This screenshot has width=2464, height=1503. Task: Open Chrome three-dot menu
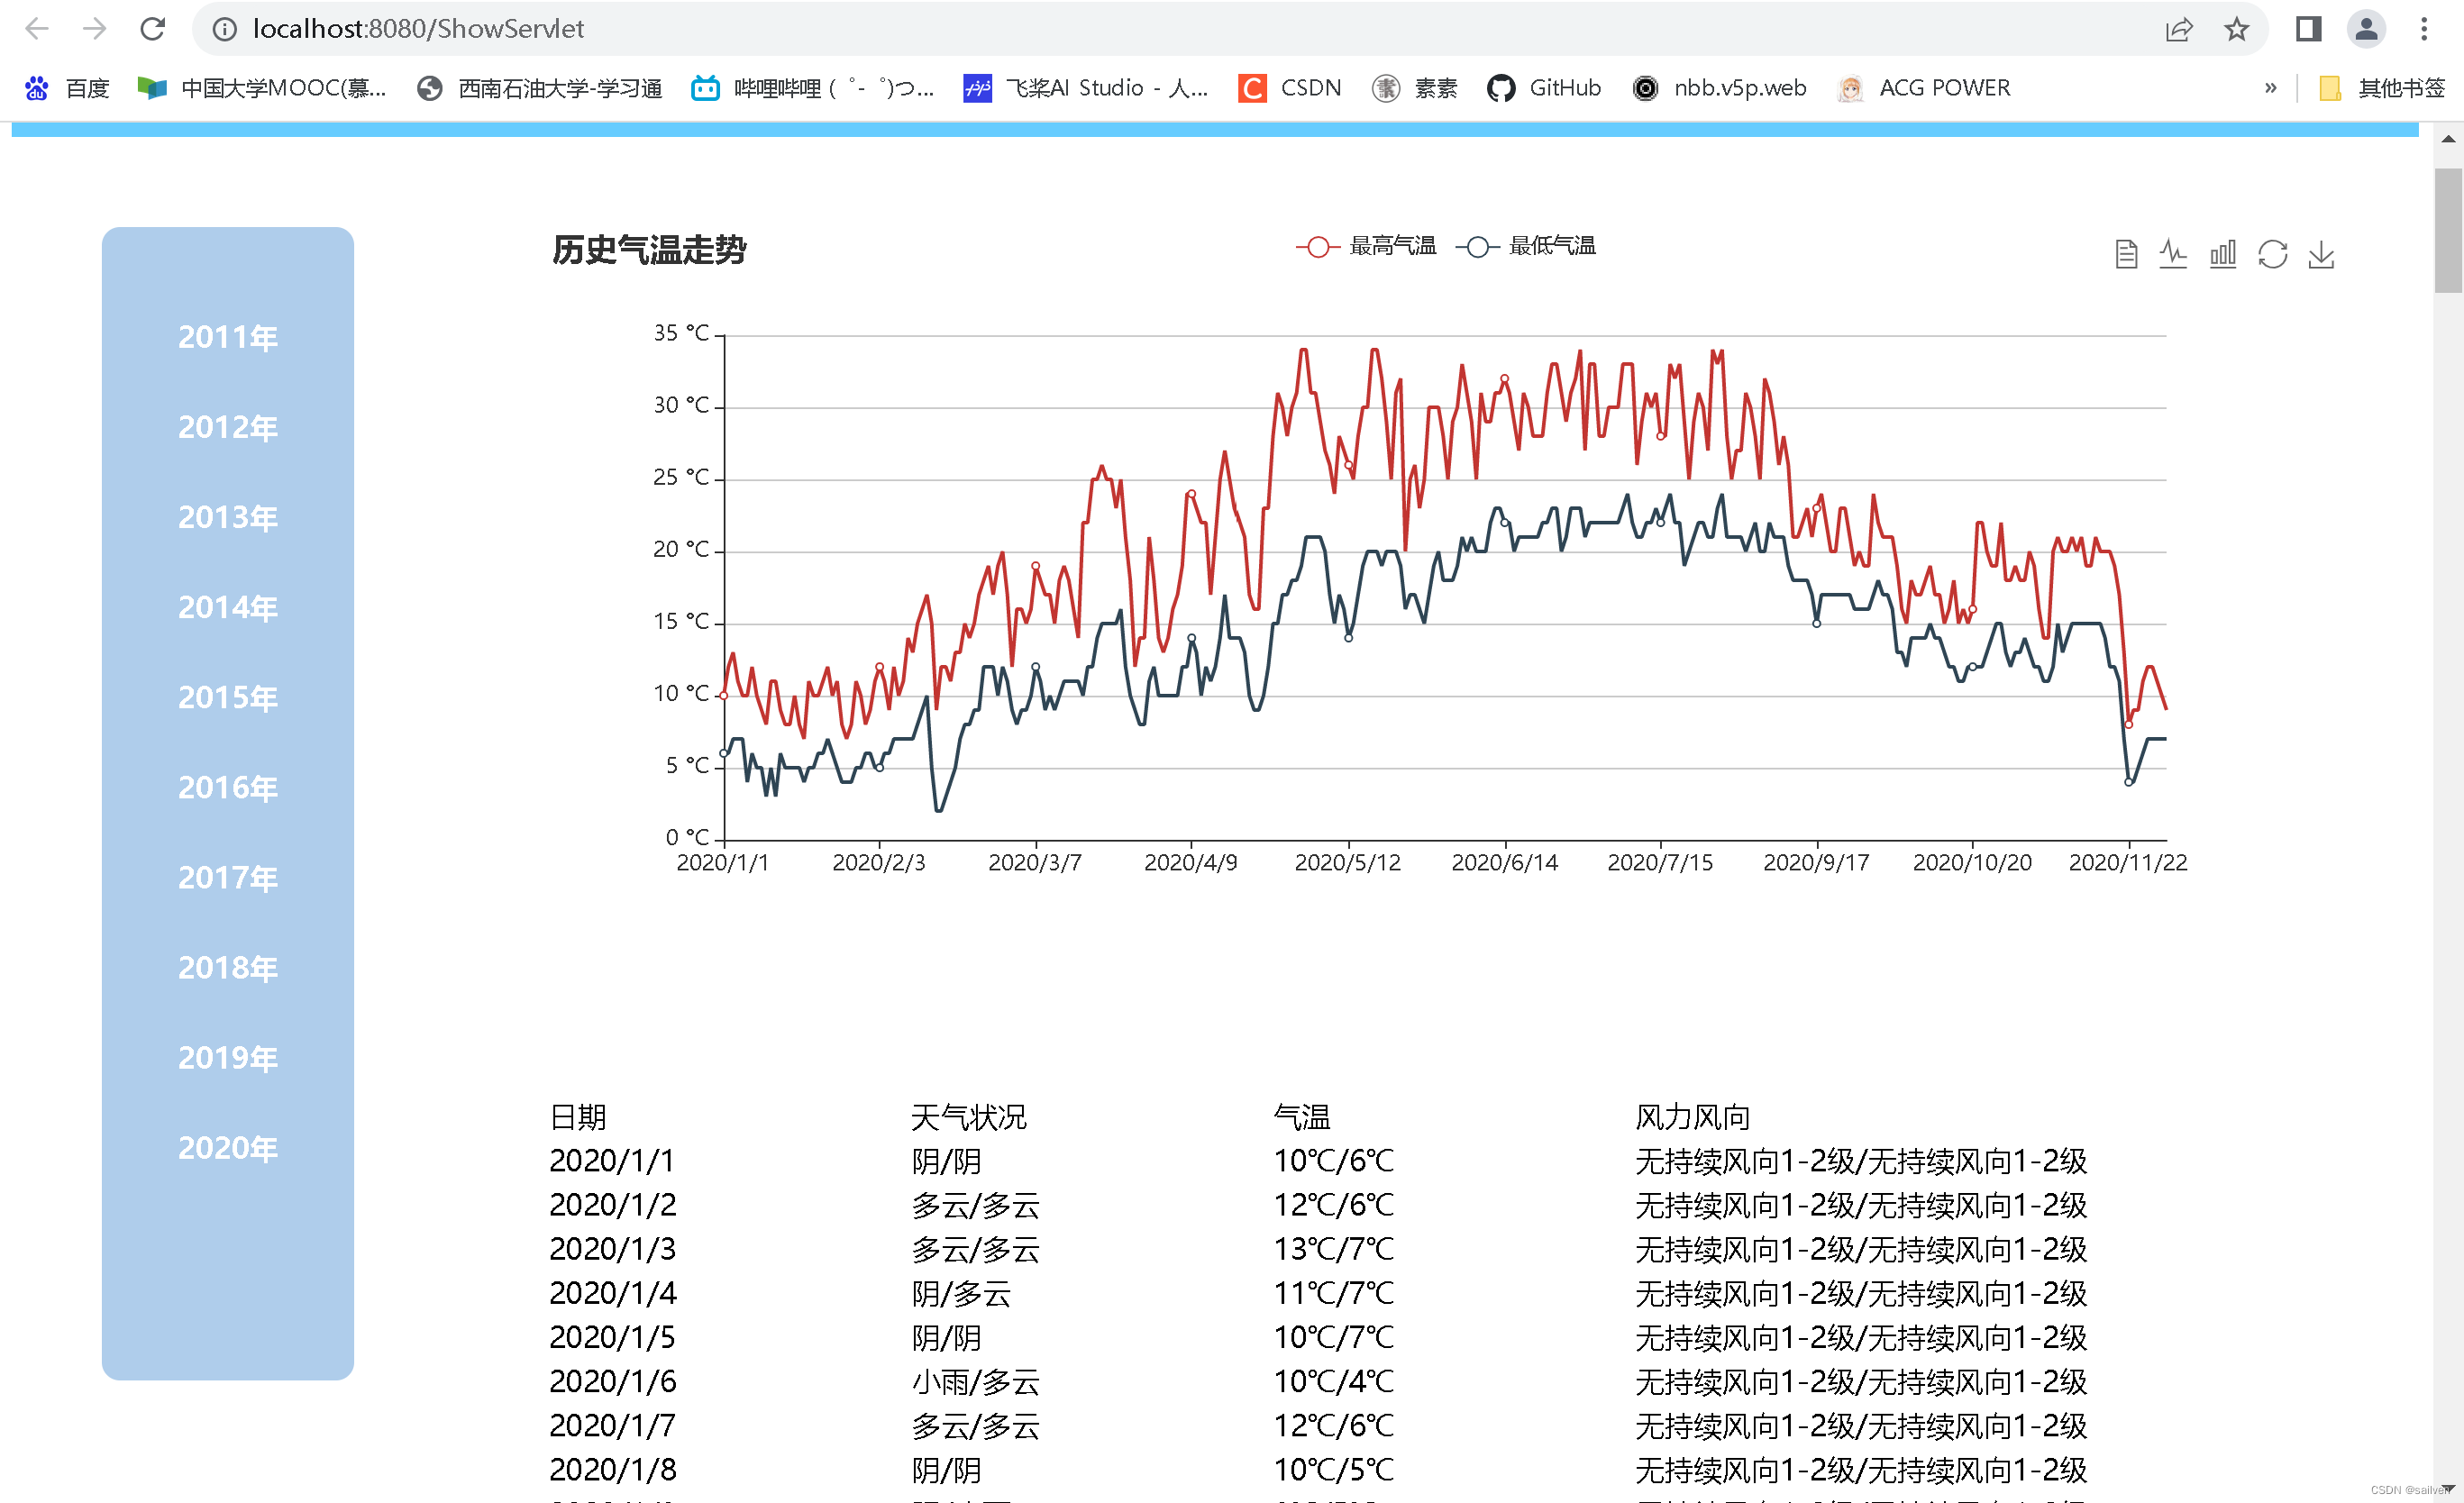pos(2423,29)
